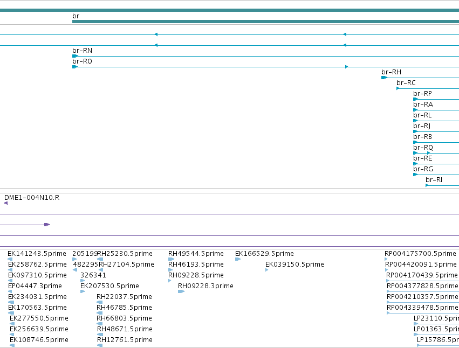Click the DME1-004N10.R purple arrow glyph
459x348 pixels.
(6, 203)
